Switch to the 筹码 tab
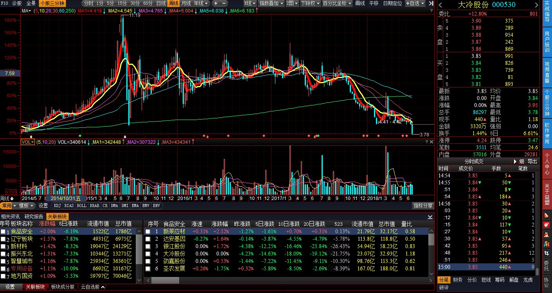The width and height of the screenshot is (552, 293). tap(500, 280)
